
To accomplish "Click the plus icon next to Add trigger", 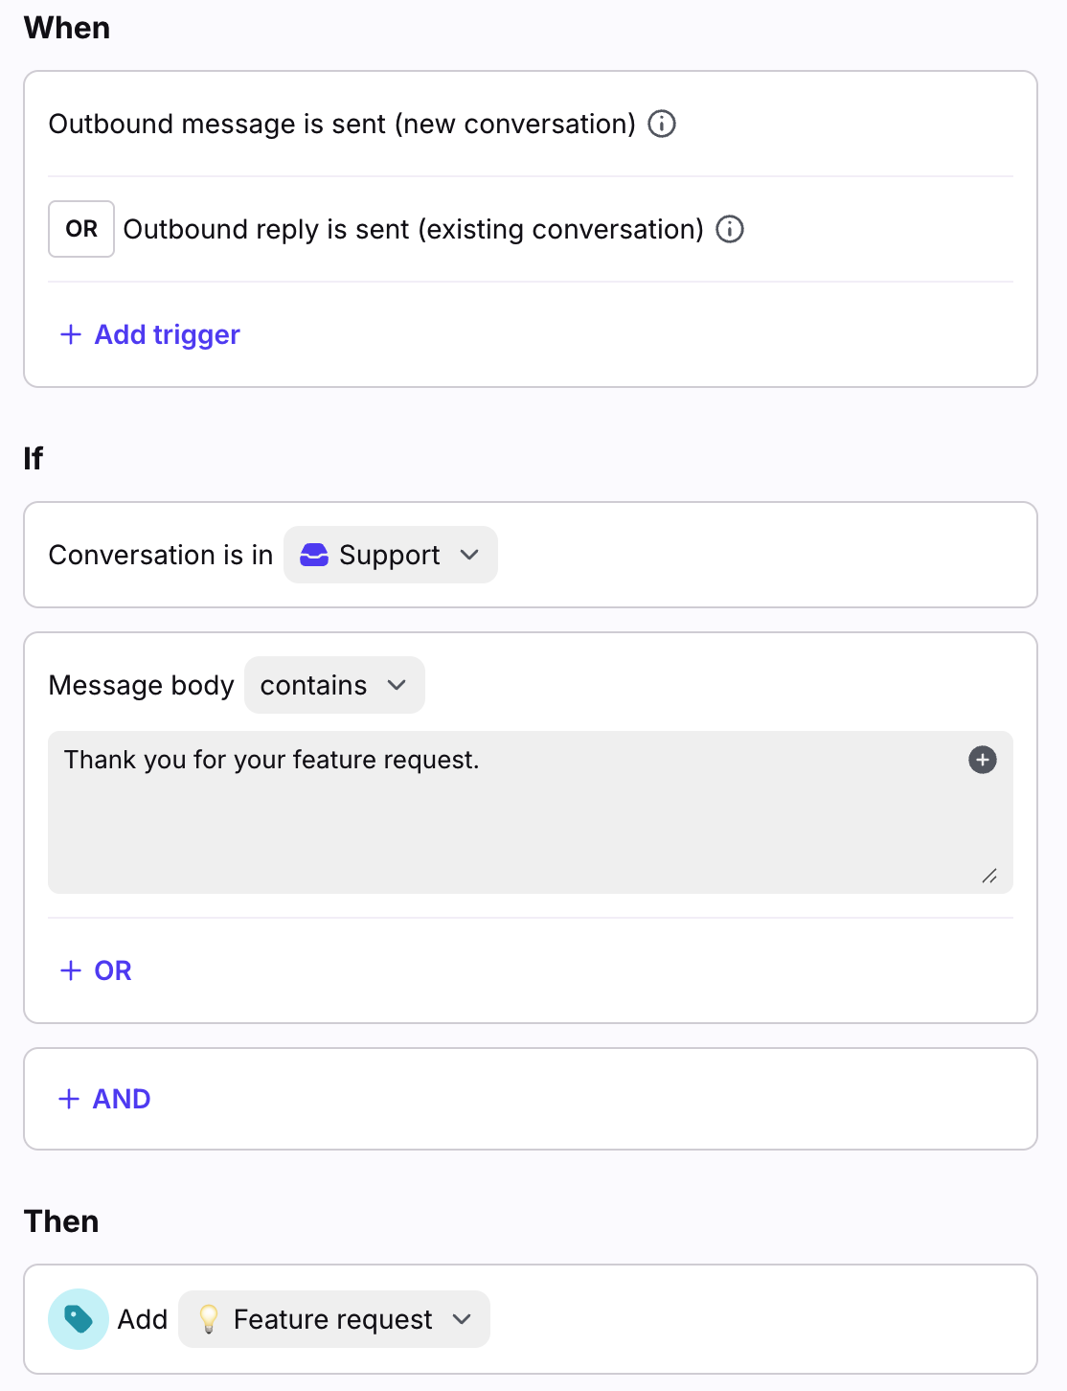I will pos(71,334).
